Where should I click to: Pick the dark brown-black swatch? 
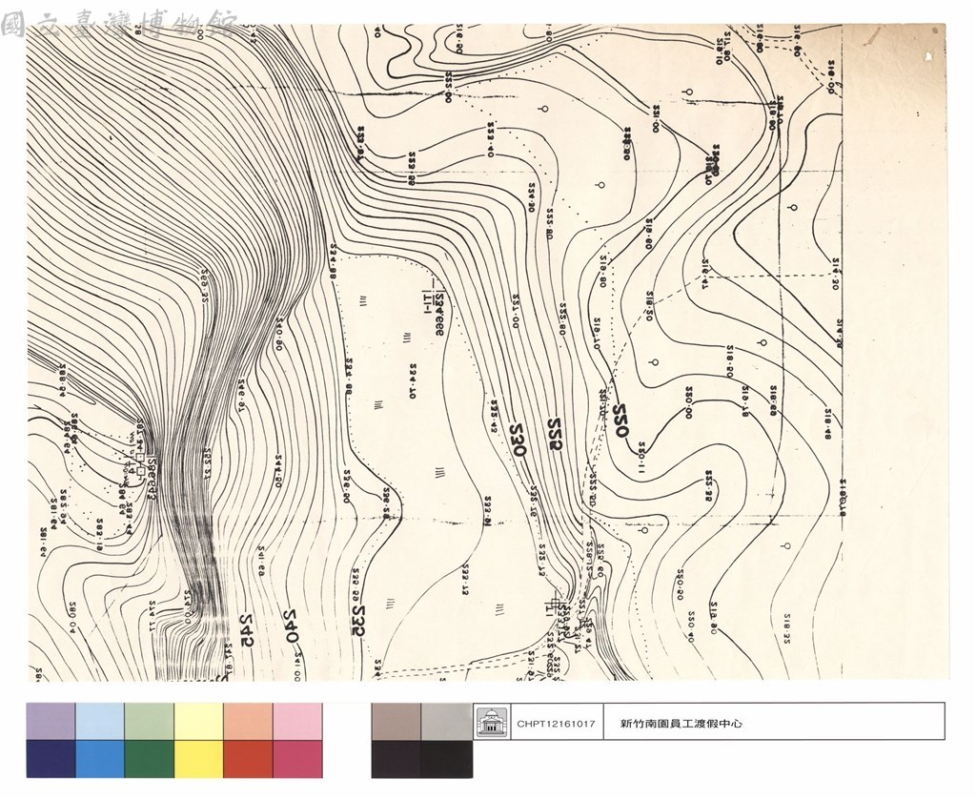396,759
